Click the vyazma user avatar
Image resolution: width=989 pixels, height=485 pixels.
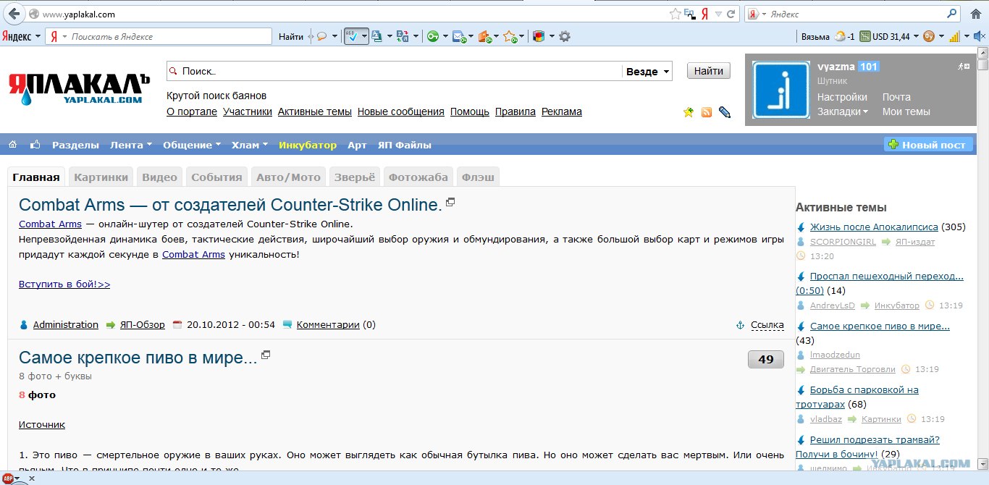(x=780, y=90)
